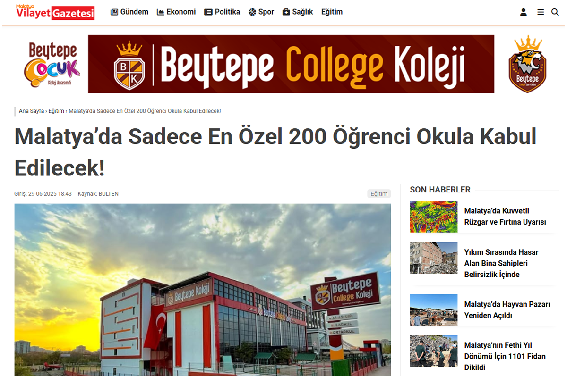Open Malatya'da Hayvan Pazarı Yeniden Açıldı
The height and width of the screenshot is (376, 567).
[x=507, y=310]
